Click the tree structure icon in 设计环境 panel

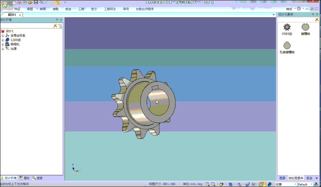coord(61,25)
